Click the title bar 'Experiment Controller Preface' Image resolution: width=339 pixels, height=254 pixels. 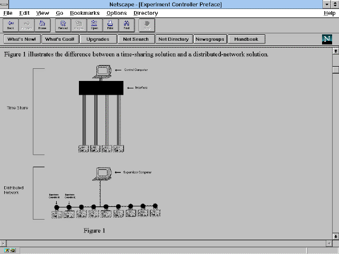point(165,4)
